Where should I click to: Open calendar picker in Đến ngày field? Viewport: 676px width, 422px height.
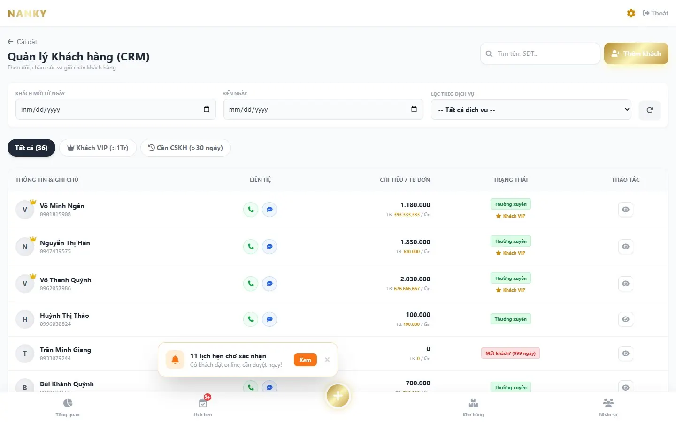[x=414, y=109]
